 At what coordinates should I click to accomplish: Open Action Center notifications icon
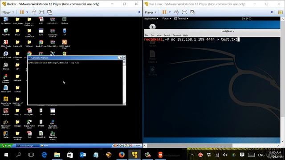pyautogui.click(x=242, y=155)
